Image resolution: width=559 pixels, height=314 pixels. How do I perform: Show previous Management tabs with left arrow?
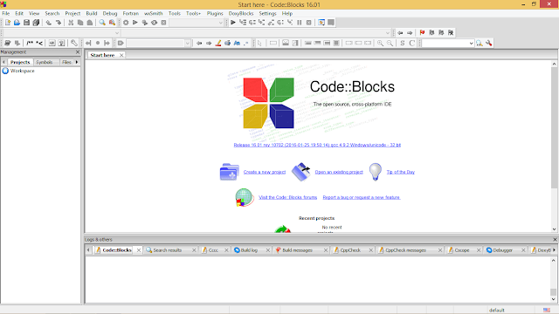[x=3, y=62]
